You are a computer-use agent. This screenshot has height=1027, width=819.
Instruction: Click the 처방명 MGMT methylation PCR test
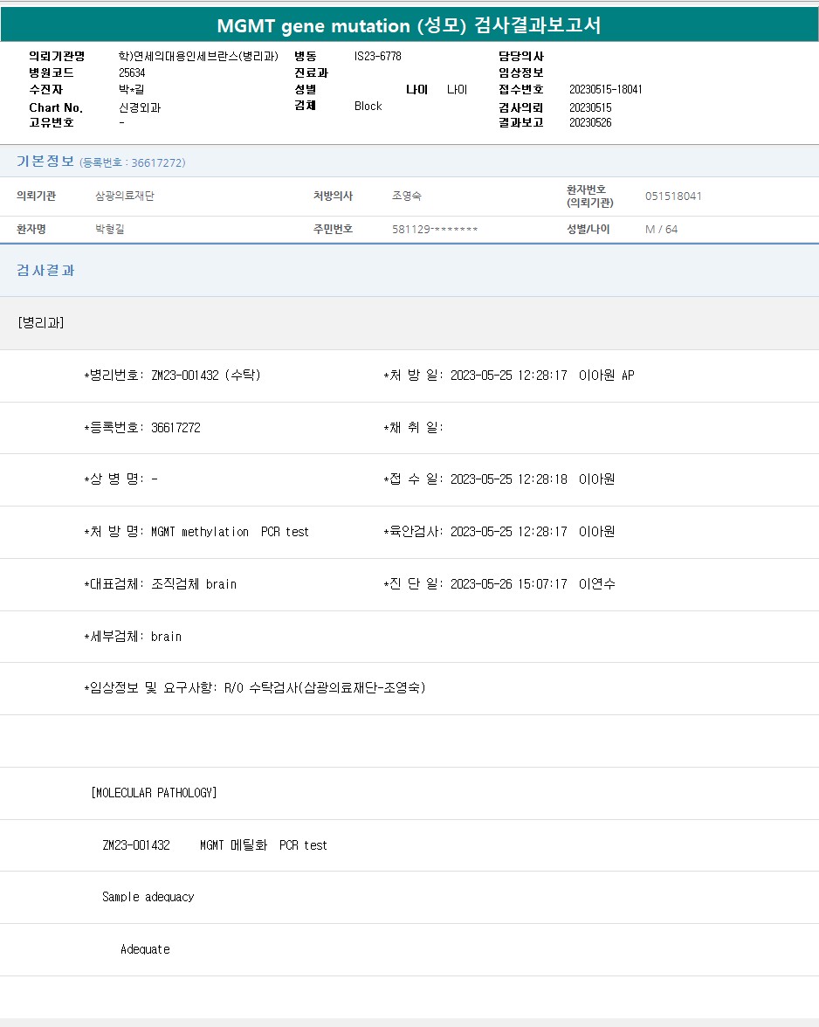click(x=230, y=532)
